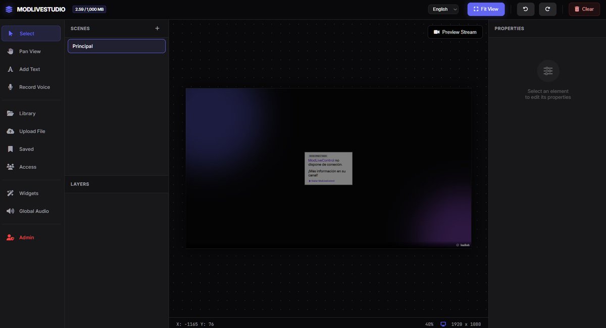
Task: Click the storage usage badge 2.59 / 1,000 MB
Action: [89, 9]
